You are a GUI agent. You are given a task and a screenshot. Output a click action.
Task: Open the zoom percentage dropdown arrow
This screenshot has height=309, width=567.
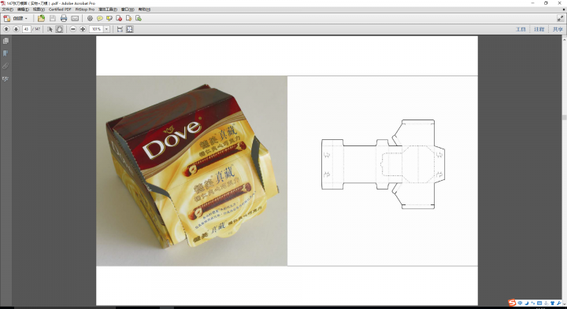(106, 29)
